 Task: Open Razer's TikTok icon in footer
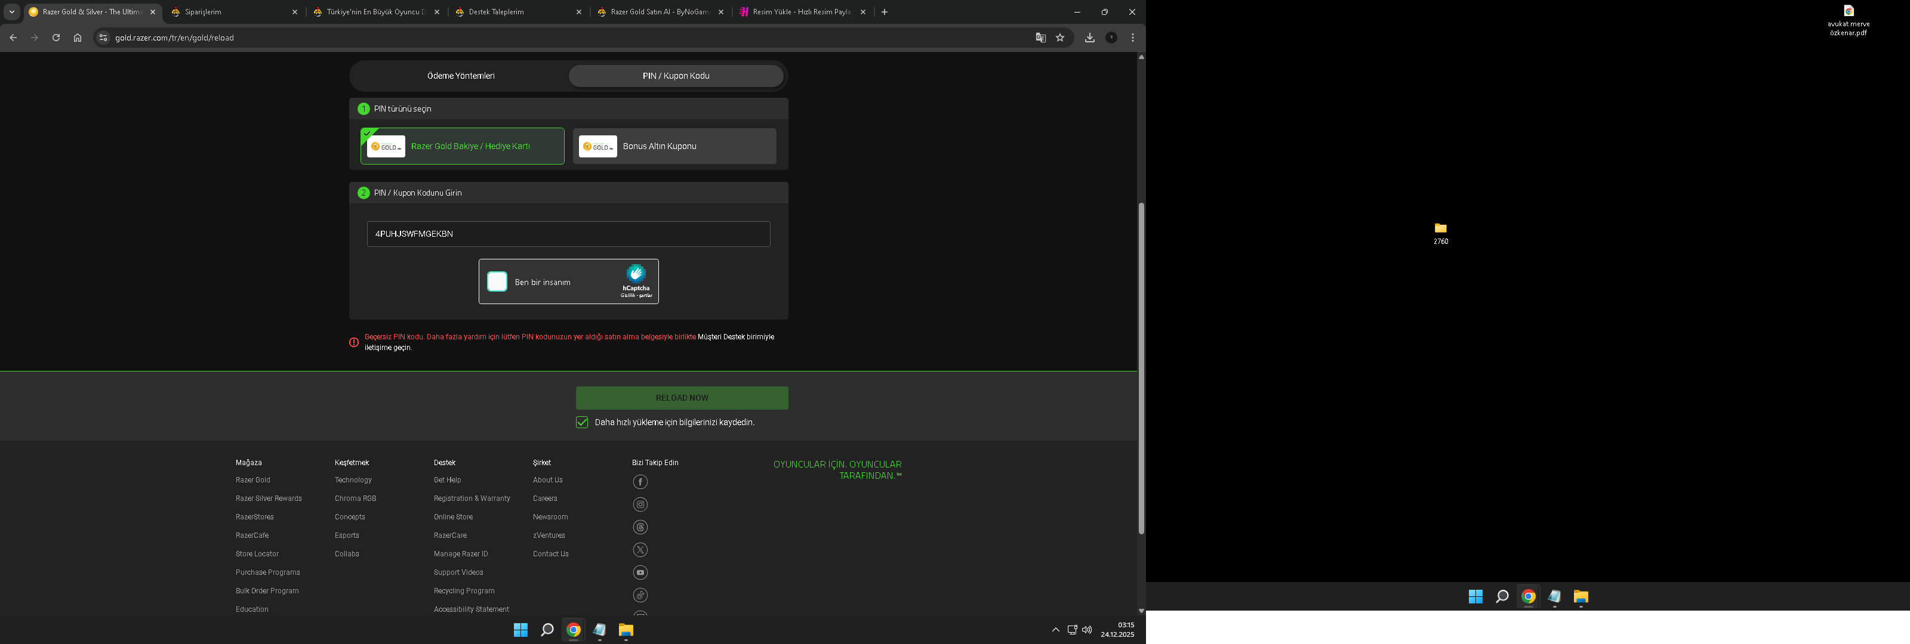coord(640,595)
